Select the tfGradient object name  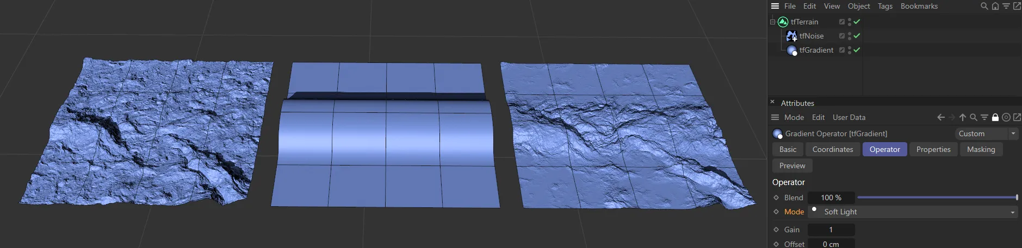coord(816,50)
